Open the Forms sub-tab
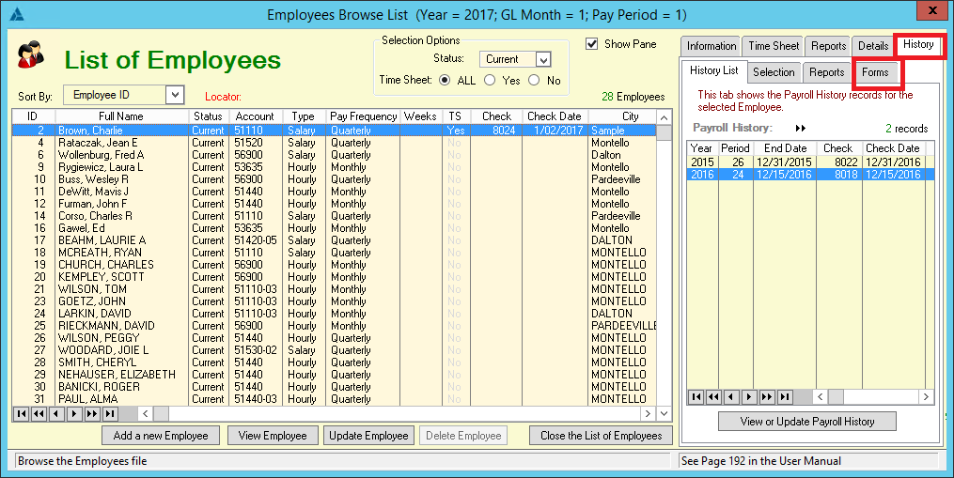This screenshot has width=954, height=478. 875,72
